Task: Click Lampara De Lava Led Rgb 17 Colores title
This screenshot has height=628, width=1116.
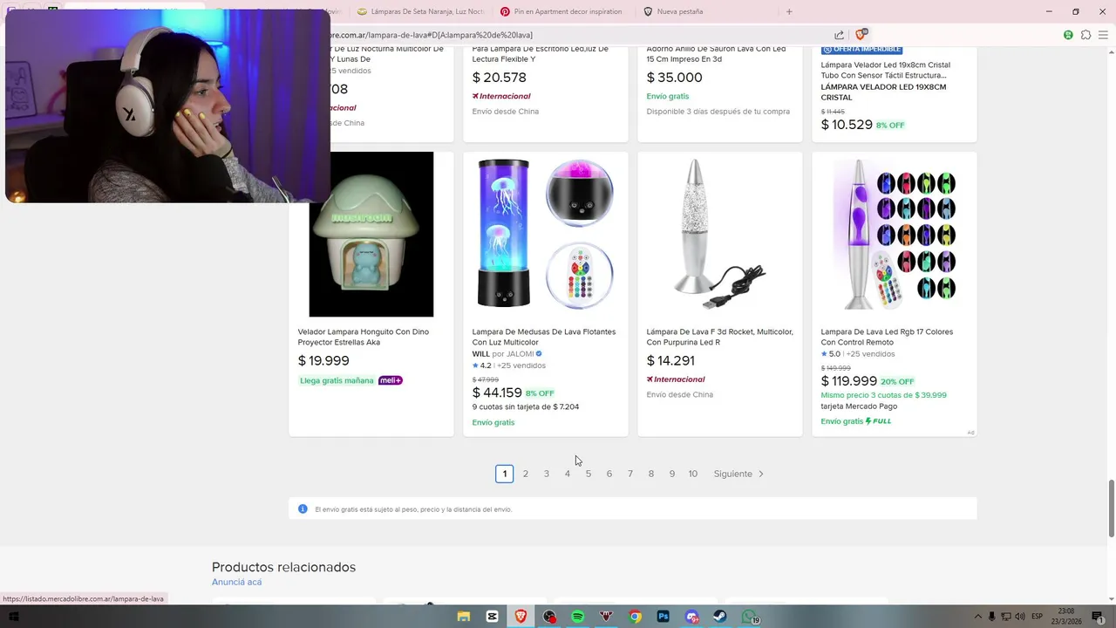Action: [x=887, y=337]
